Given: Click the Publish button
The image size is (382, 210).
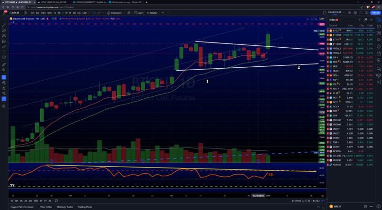Looking at the screenshot, I should (x=375, y=13).
